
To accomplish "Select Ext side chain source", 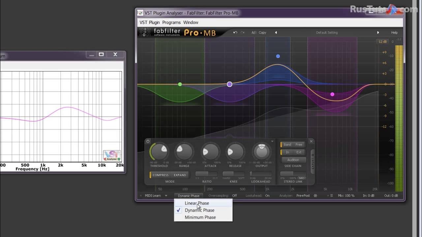I will (x=299, y=152).
